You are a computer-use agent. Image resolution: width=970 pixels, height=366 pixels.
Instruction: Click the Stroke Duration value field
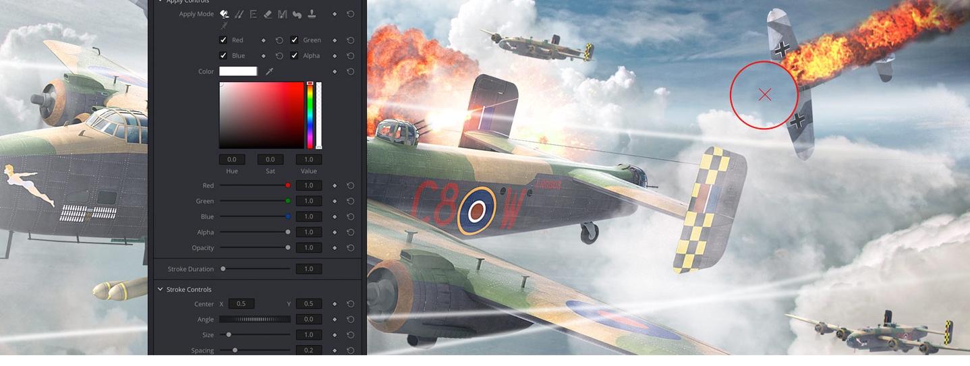tap(308, 269)
